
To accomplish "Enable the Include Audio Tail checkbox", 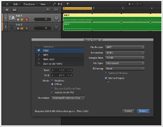I will click(x=52, y=92).
